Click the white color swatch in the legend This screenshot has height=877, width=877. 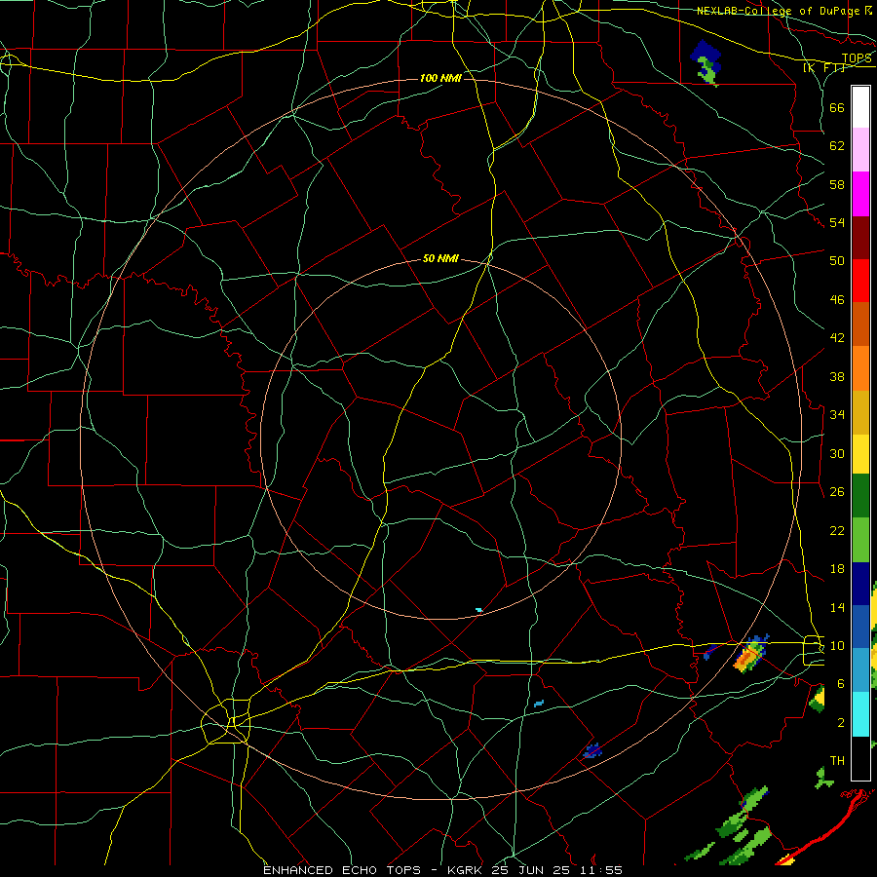pos(860,107)
